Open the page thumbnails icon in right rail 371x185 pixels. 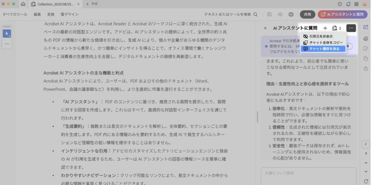click(366, 59)
